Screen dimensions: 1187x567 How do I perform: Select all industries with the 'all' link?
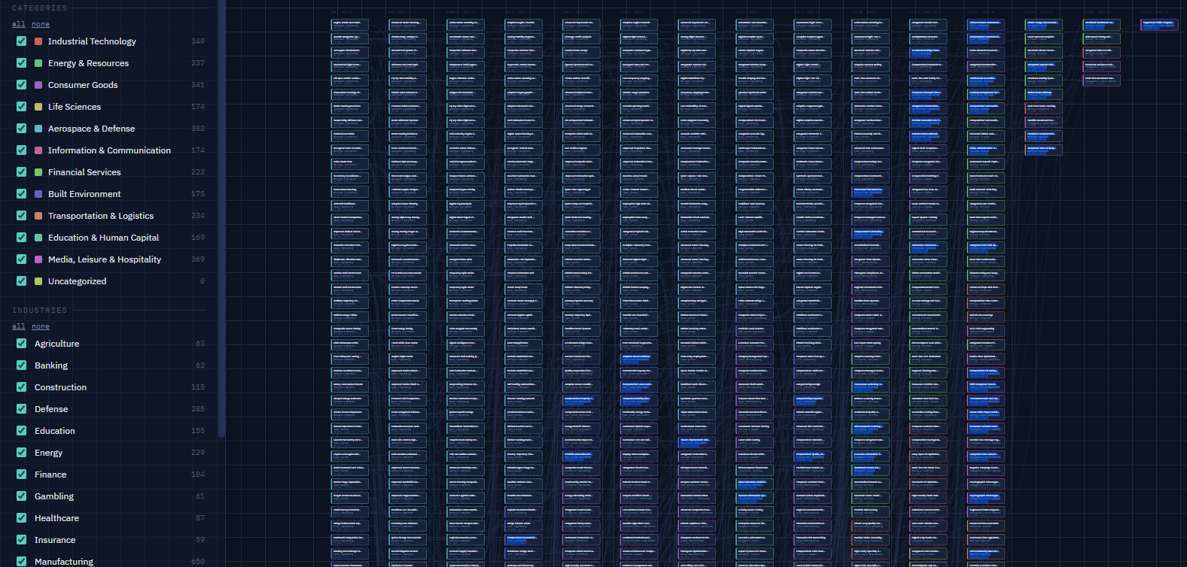pos(19,326)
